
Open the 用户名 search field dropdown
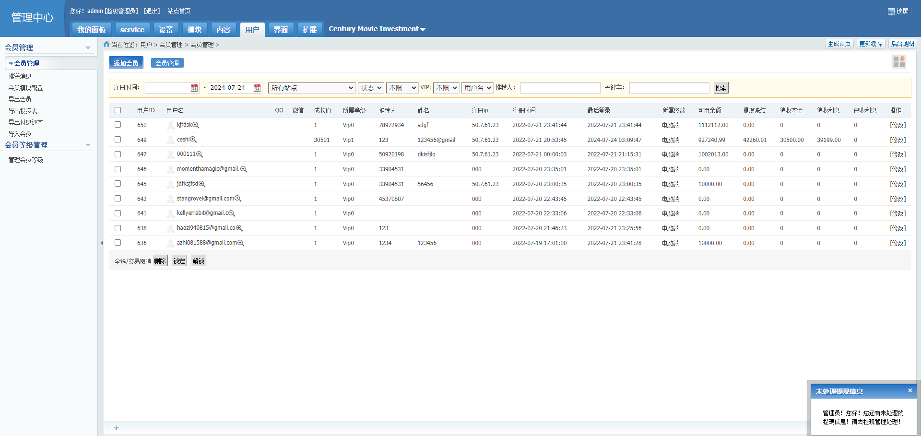click(x=477, y=88)
